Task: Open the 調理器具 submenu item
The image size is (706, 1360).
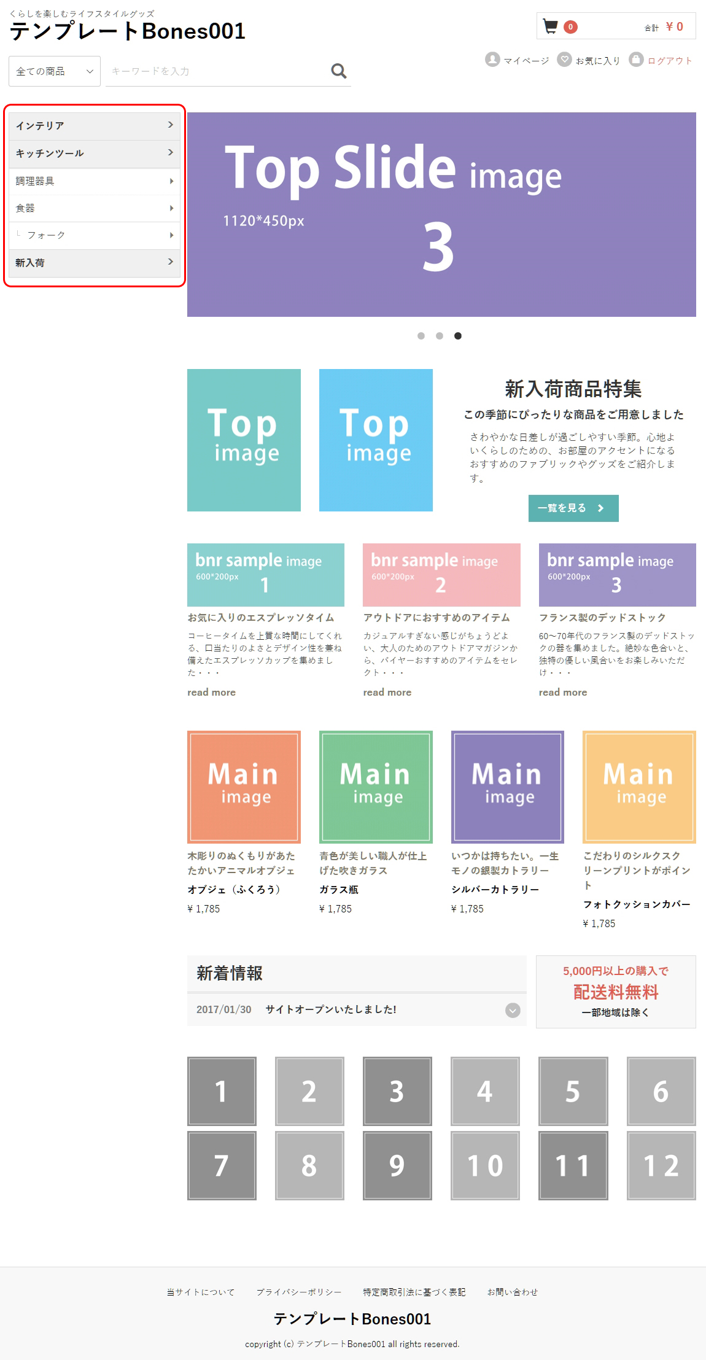Action: 95,181
